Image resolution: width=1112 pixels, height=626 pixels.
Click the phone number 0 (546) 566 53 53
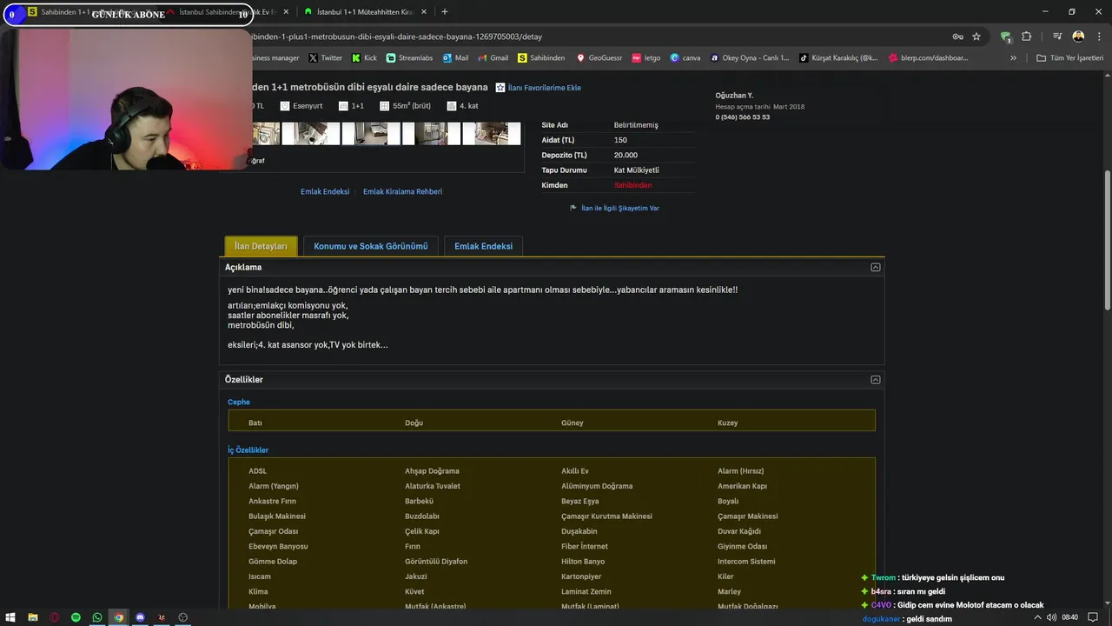742,117
